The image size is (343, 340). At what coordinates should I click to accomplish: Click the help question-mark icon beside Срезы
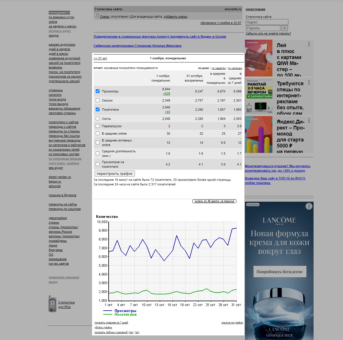pyautogui.click(x=97, y=15)
